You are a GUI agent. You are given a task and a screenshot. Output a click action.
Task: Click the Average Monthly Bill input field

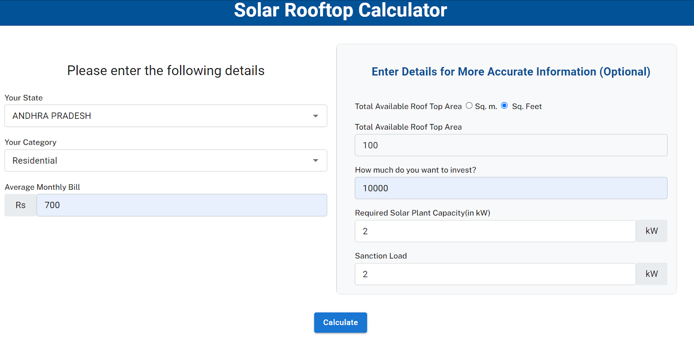click(182, 205)
